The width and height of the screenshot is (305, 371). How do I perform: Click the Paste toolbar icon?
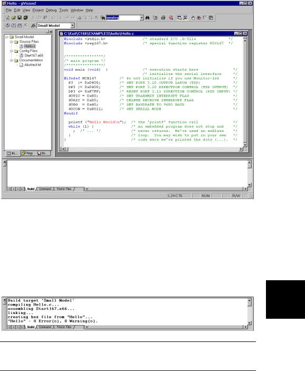pos(45,18)
